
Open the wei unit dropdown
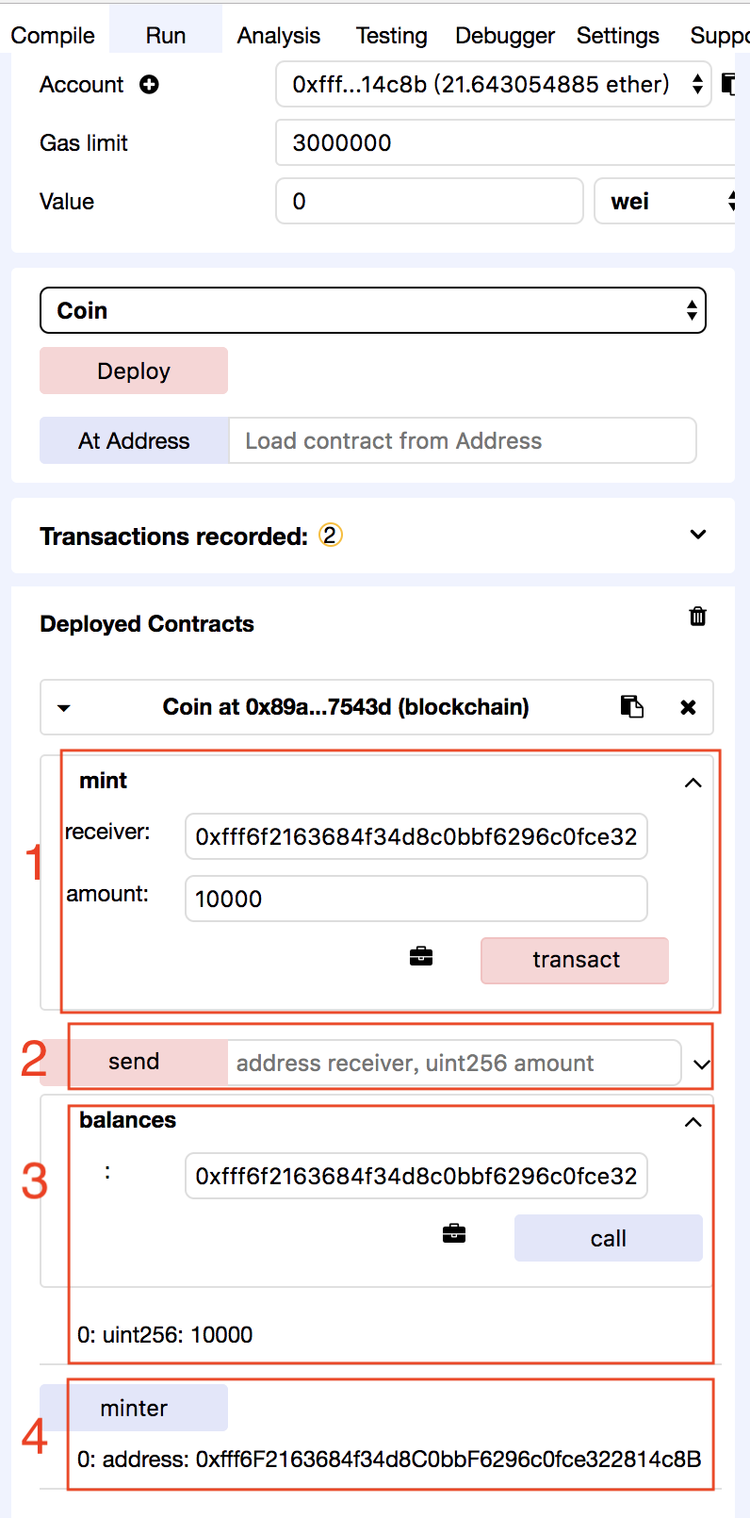pyautogui.click(x=664, y=201)
